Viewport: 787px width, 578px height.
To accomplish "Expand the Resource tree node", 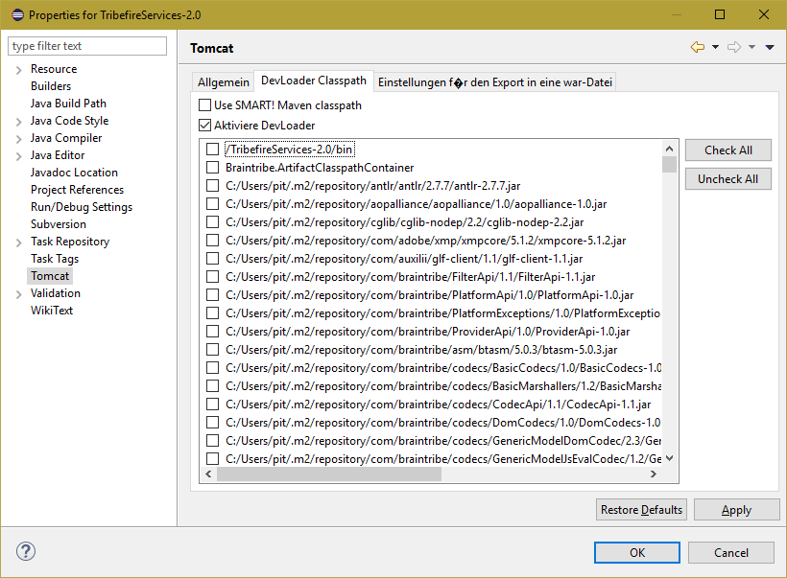I will click(18, 70).
